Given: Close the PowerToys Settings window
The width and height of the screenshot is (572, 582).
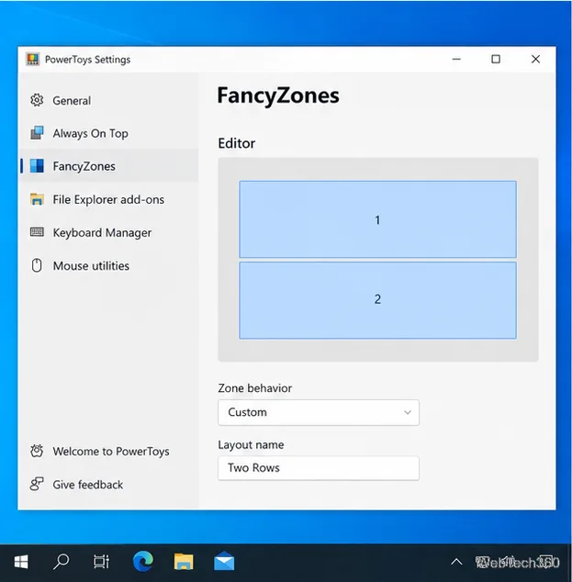Looking at the screenshot, I should click(x=535, y=59).
